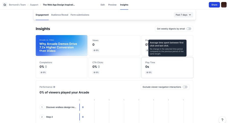Click the chevron in Past 7 days
The height and width of the screenshot is (123, 229).
click(x=190, y=15)
